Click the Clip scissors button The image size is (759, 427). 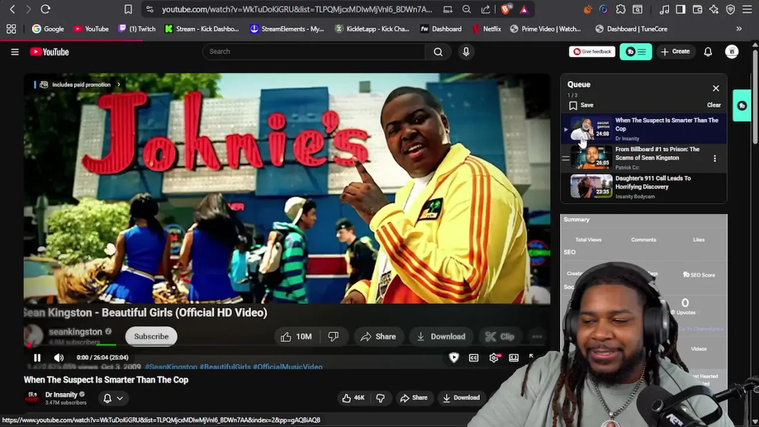point(500,336)
